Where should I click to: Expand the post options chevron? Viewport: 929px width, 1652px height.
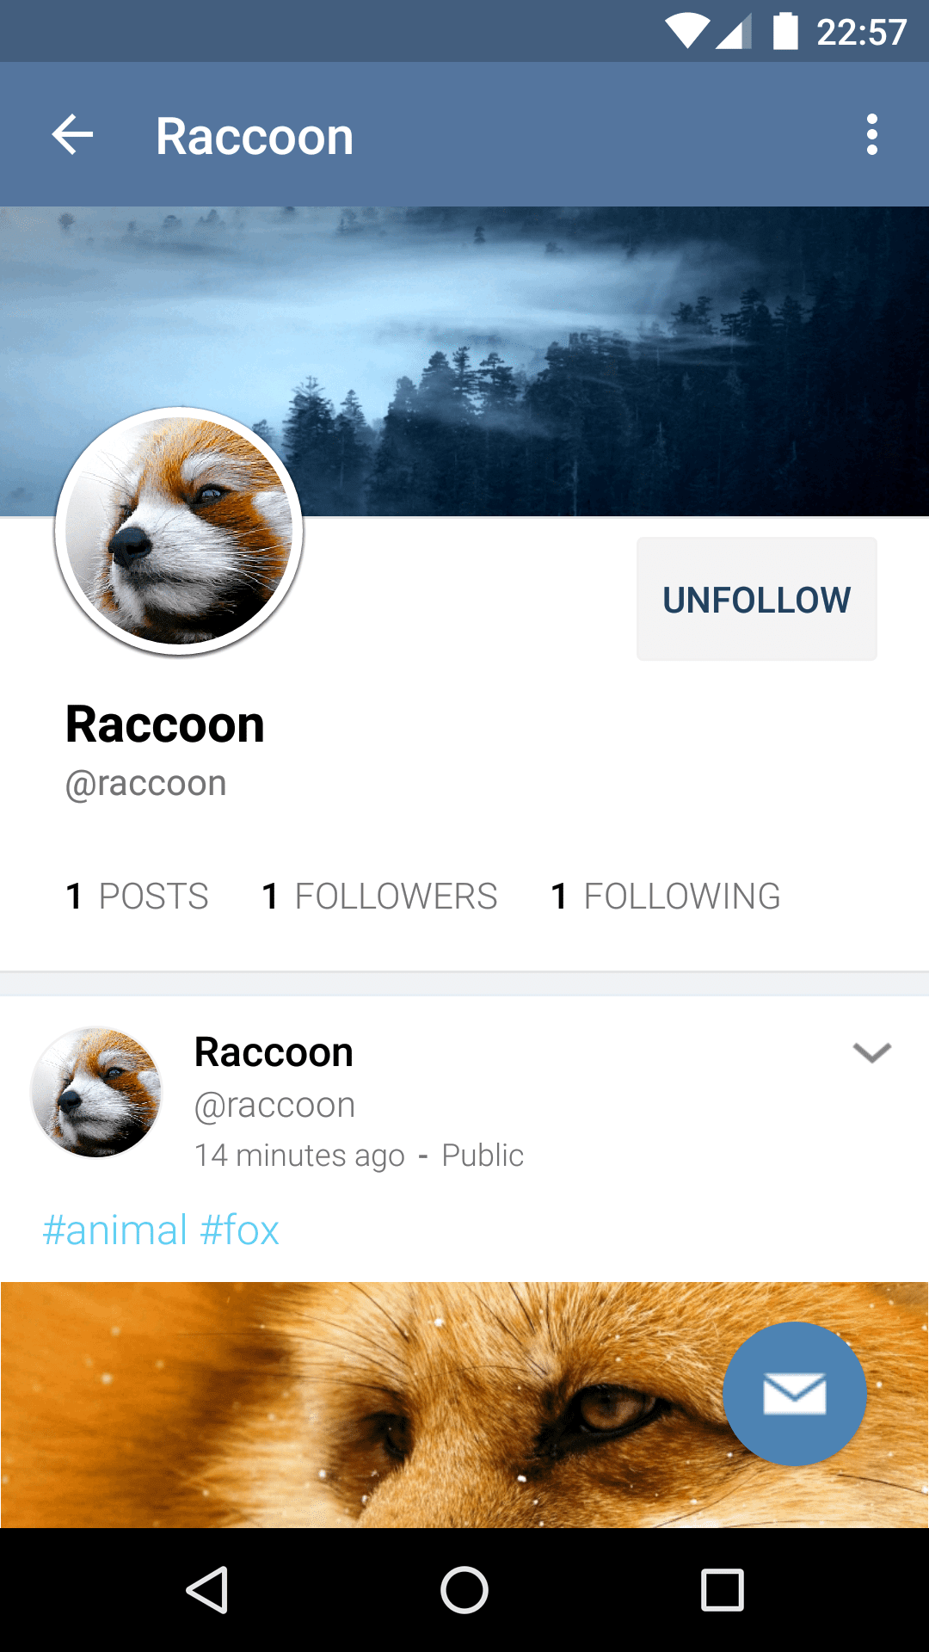(871, 1053)
